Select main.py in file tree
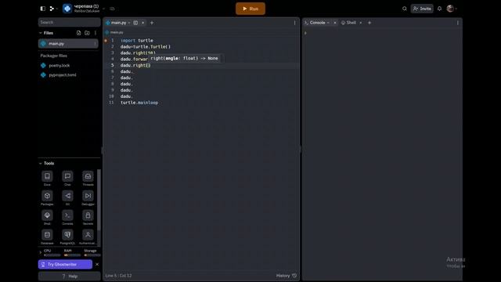This screenshot has width=501, height=282. click(x=68, y=44)
